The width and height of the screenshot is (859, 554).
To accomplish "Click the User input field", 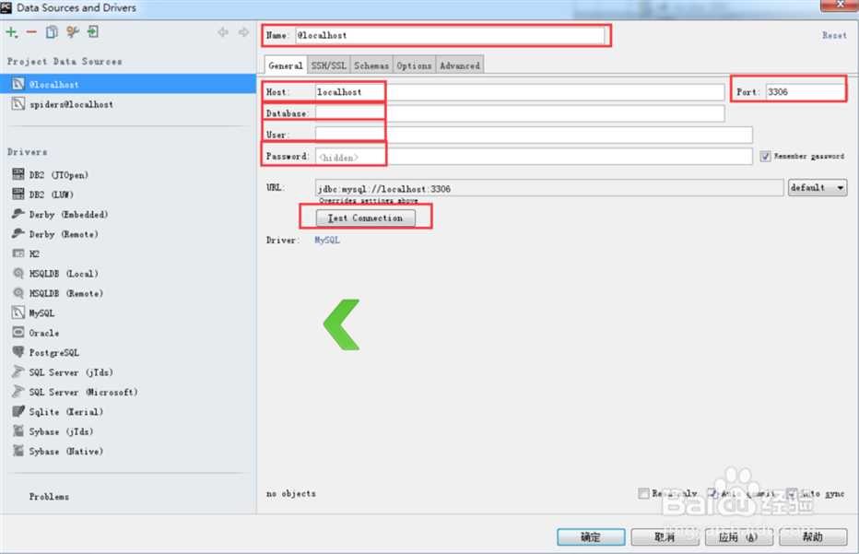I will coord(534,135).
